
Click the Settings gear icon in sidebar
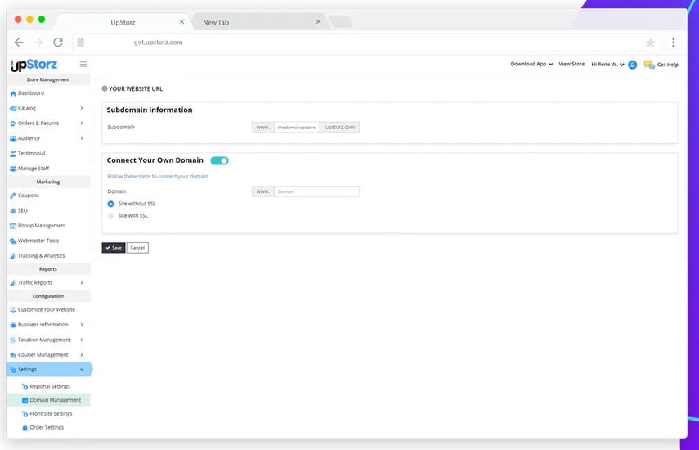13,370
